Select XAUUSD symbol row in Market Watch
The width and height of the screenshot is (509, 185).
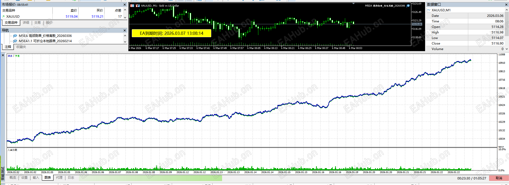[62, 16]
